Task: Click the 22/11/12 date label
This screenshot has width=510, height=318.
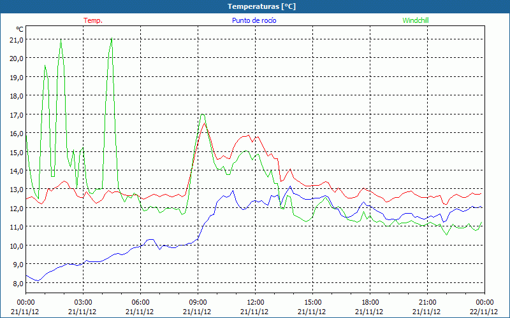Action: (484, 312)
